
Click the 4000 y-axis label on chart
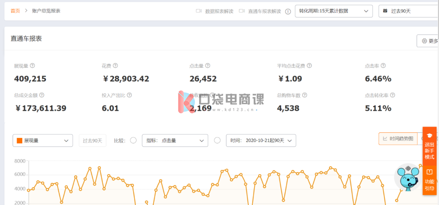[x=20, y=189]
